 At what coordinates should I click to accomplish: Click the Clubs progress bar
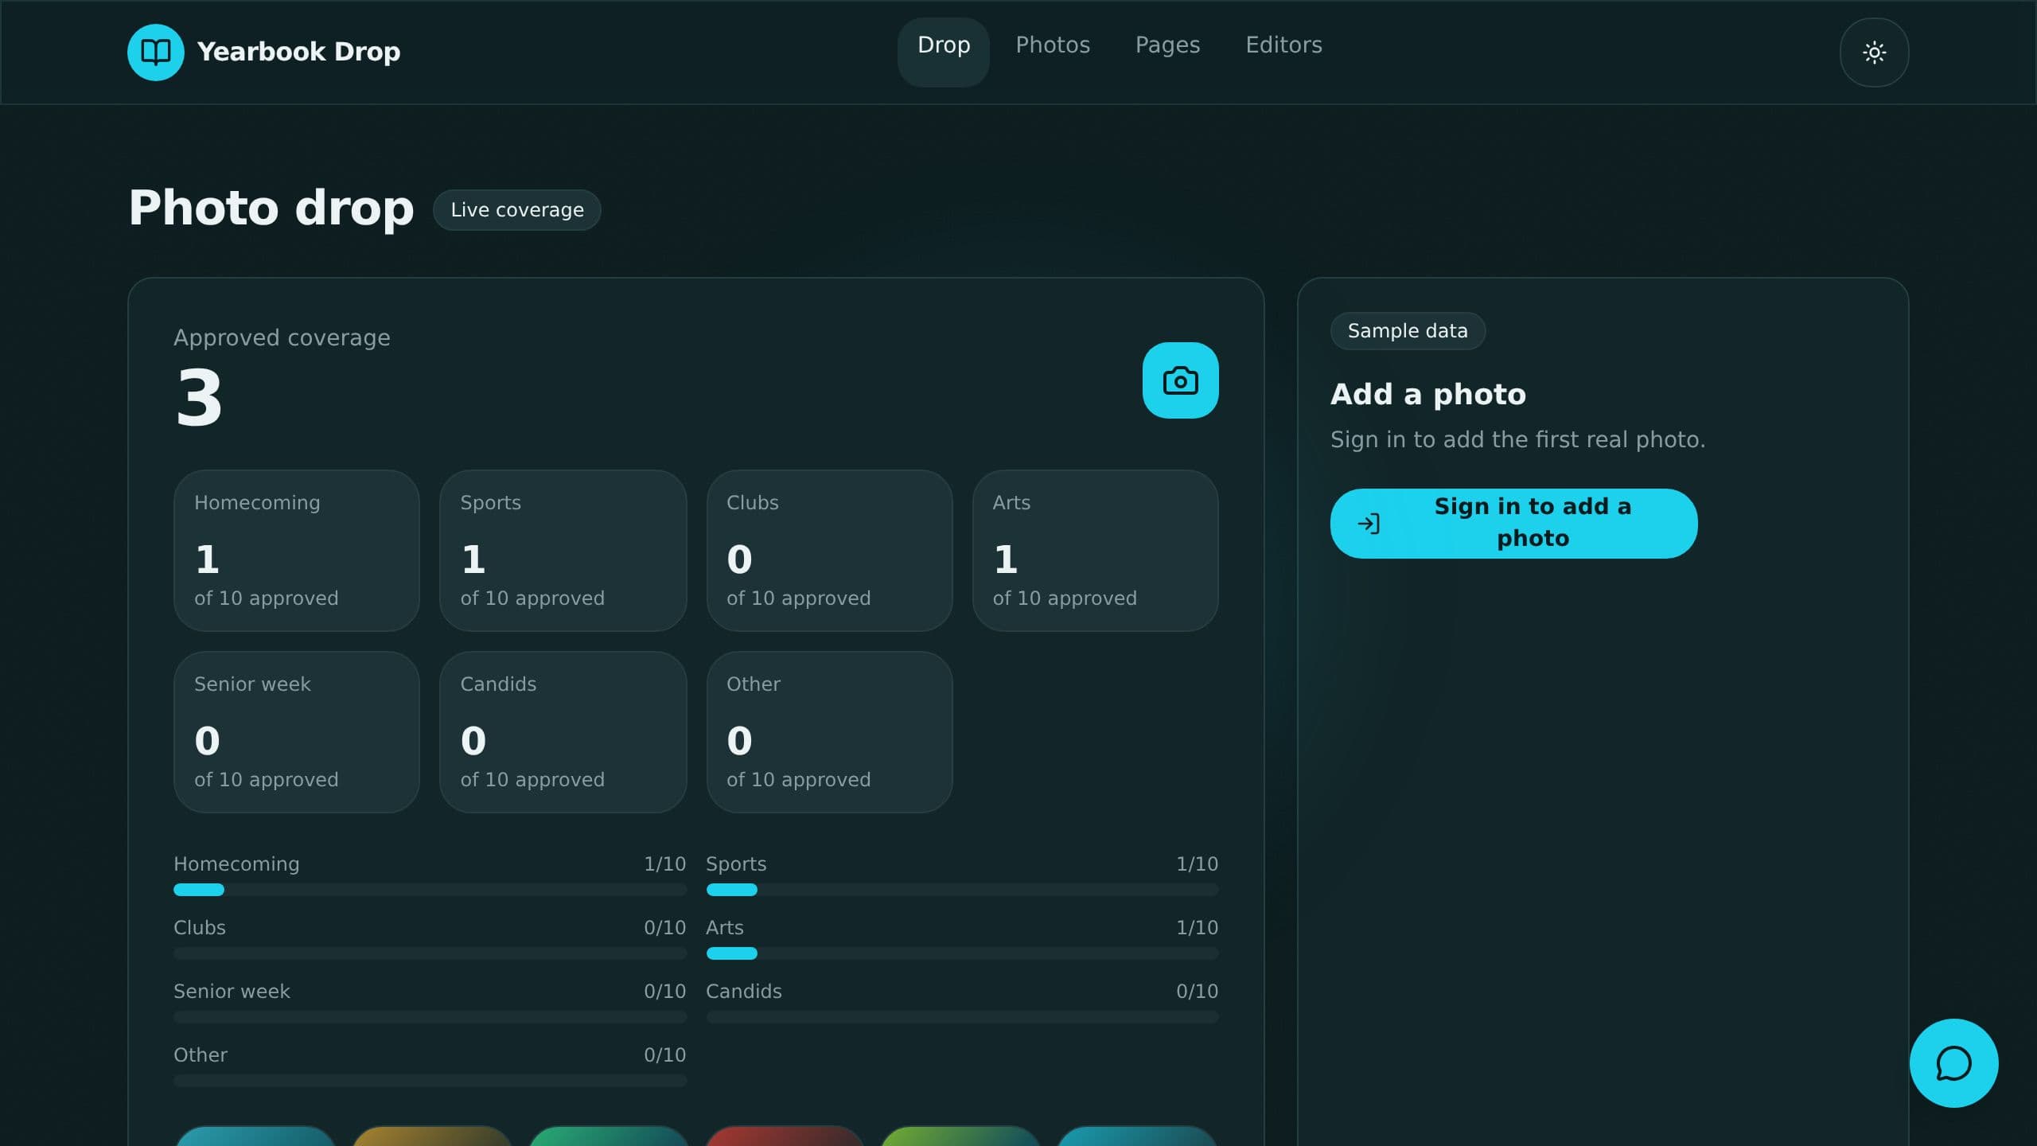pos(430,953)
